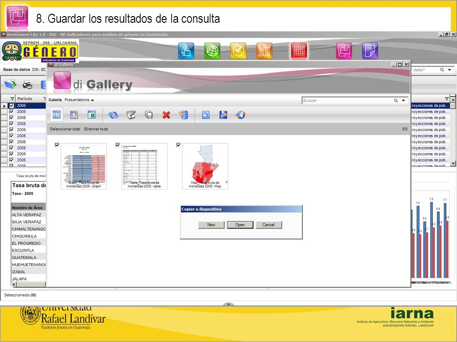Click the folder icon in main window toolbar
This screenshot has width=457, height=342.
(10, 85)
